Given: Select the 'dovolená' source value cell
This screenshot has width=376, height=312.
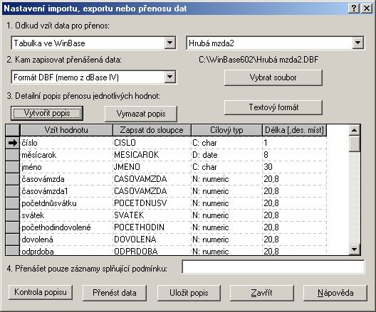Looking at the screenshot, I should tap(66, 240).
